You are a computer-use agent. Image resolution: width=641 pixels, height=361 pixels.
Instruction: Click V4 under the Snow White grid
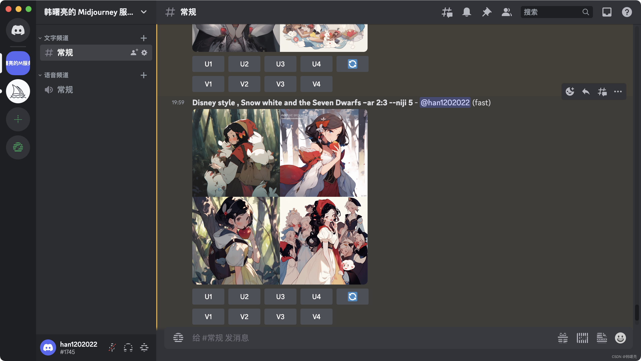point(316,317)
